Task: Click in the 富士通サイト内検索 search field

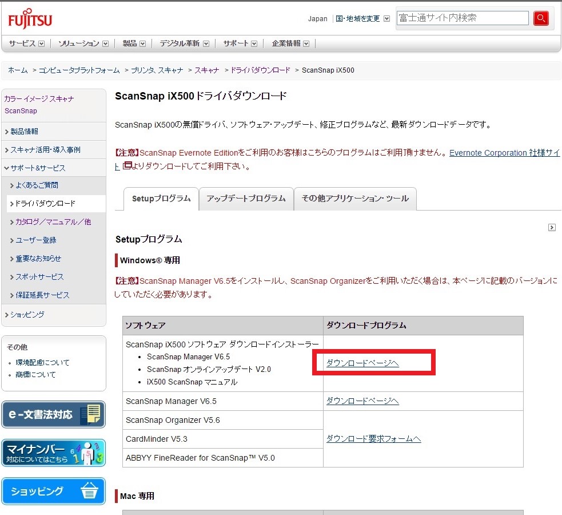Action: [462, 18]
